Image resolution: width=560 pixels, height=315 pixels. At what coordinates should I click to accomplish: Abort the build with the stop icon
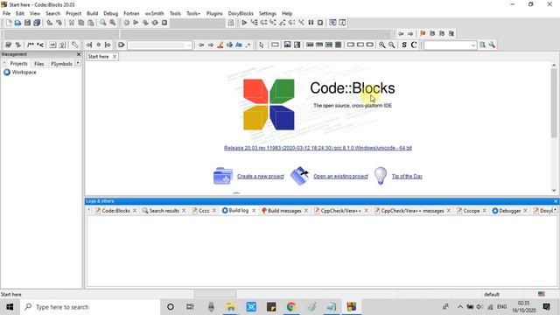[x=164, y=23]
